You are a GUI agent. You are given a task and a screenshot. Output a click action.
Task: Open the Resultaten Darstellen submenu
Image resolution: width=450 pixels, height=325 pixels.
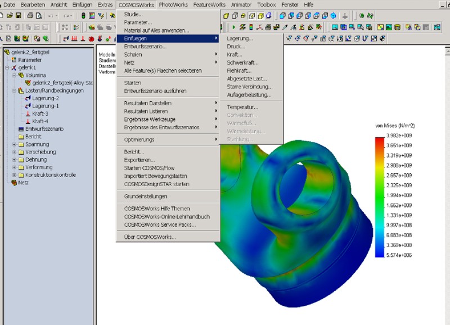tap(168, 103)
